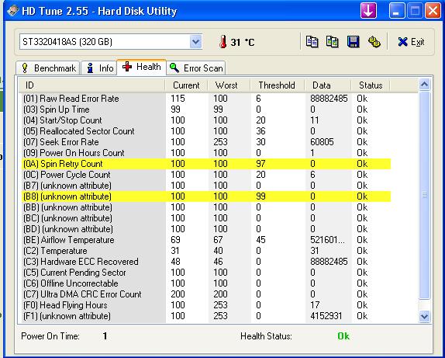This screenshot has width=445, height=358.
Task: Click the thermometer temperature icon
Action: click(x=222, y=42)
